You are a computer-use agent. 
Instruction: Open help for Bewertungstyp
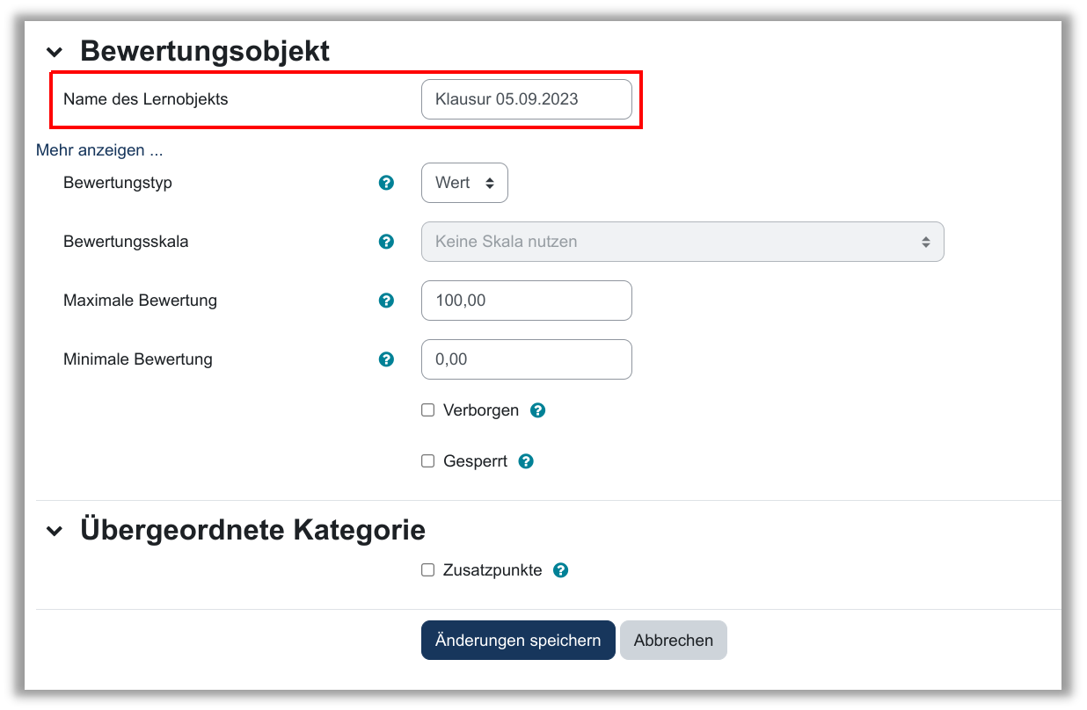[x=385, y=183]
